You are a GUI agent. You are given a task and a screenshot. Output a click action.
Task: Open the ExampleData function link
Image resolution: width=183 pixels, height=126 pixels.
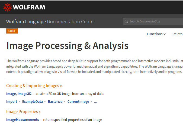point(32,102)
